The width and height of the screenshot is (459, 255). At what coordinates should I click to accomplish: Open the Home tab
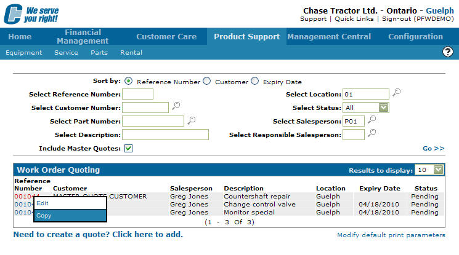point(20,36)
